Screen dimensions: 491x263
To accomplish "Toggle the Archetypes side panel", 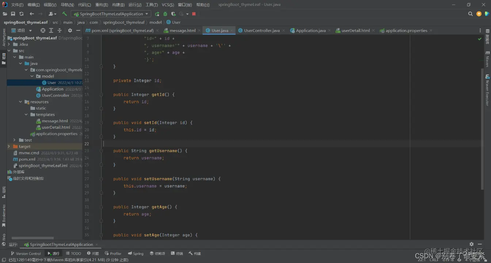I will [x=4, y=38].
